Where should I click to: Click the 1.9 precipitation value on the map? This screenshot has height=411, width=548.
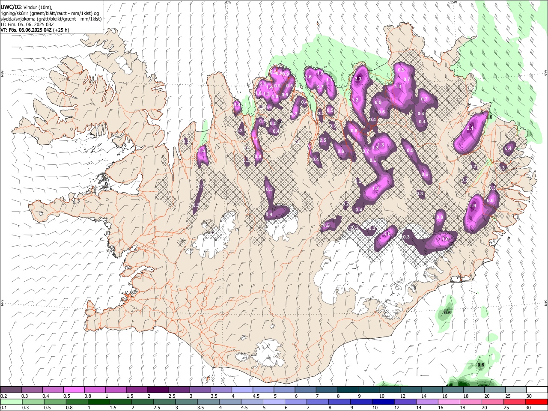[473, 205]
